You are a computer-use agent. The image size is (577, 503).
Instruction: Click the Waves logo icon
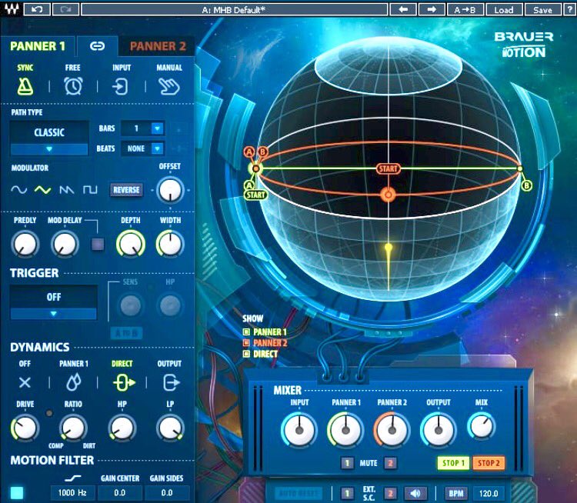11,8
